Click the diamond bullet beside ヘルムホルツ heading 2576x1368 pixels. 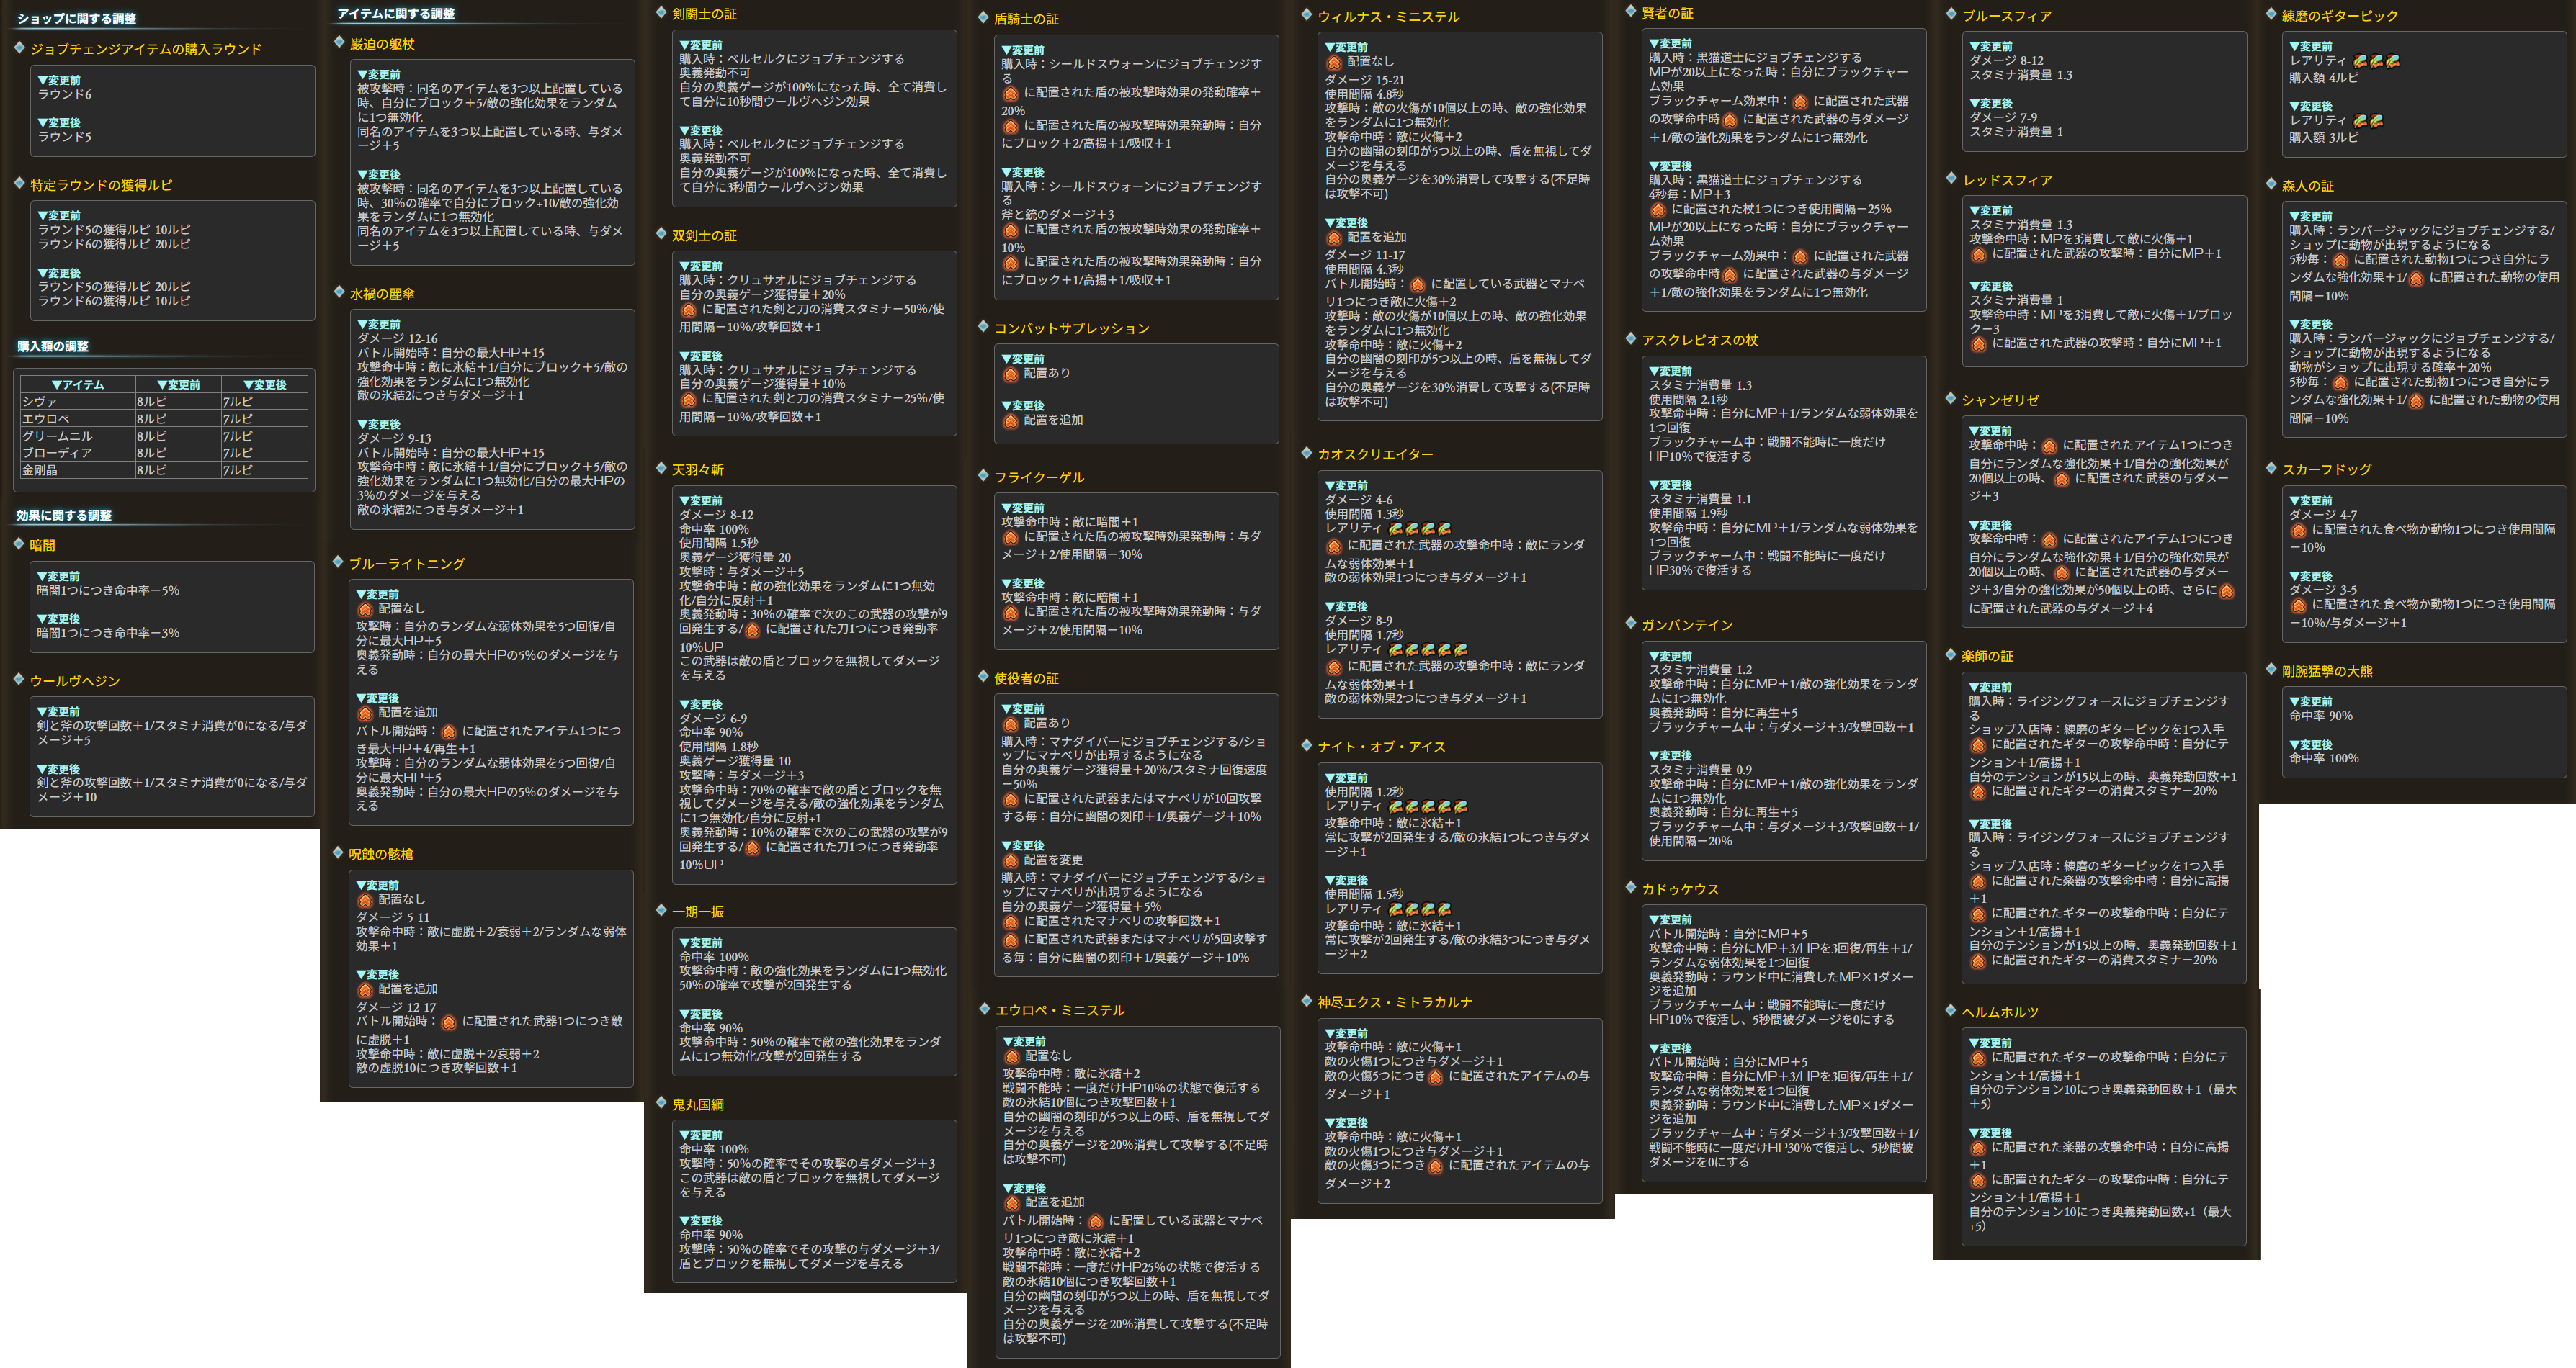pos(1950,1010)
